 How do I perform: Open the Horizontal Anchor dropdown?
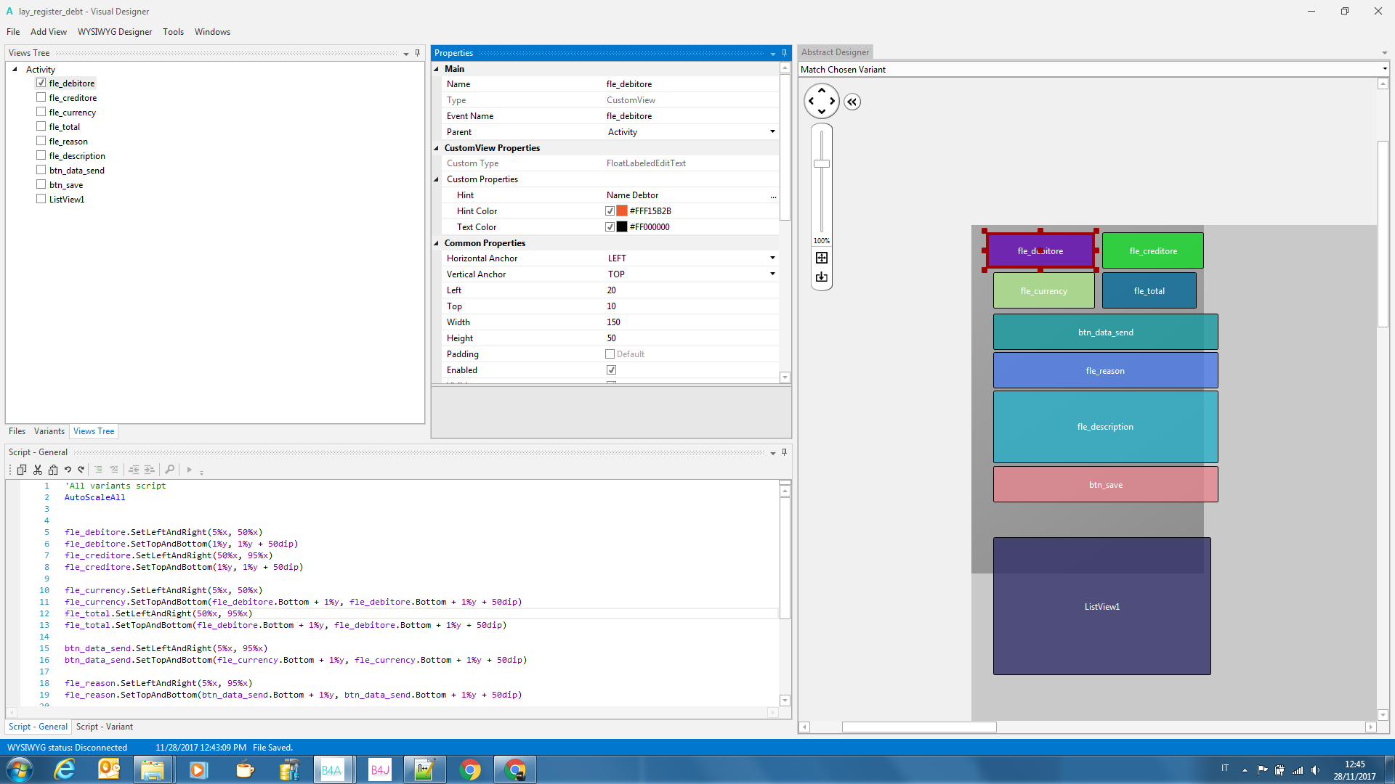click(x=772, y=258)
